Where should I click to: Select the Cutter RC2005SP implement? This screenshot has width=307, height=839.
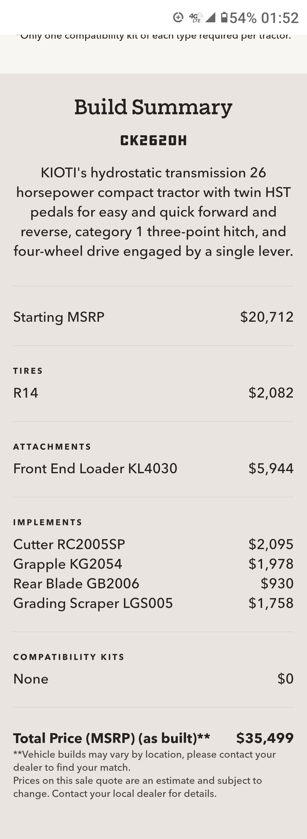click(69, 544)
